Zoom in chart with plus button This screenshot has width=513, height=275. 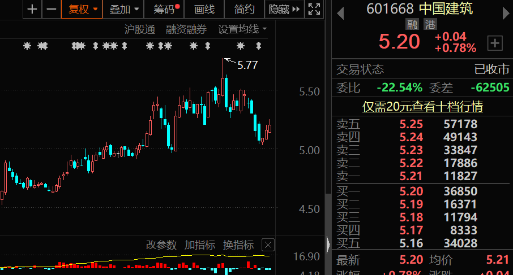tap(33, 9)
